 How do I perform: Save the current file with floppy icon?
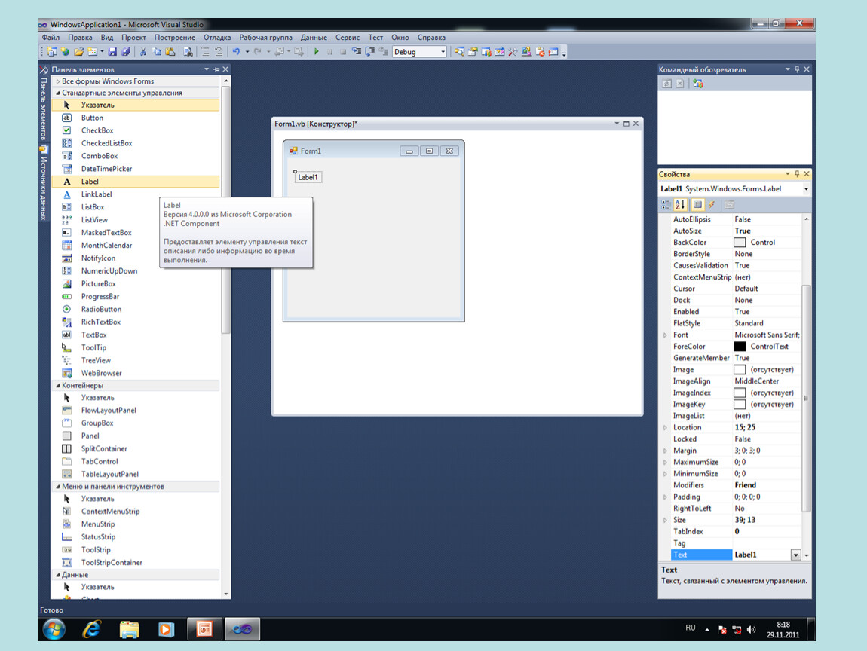(112, 52)
